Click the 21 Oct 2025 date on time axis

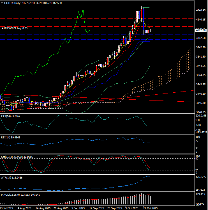150,208
